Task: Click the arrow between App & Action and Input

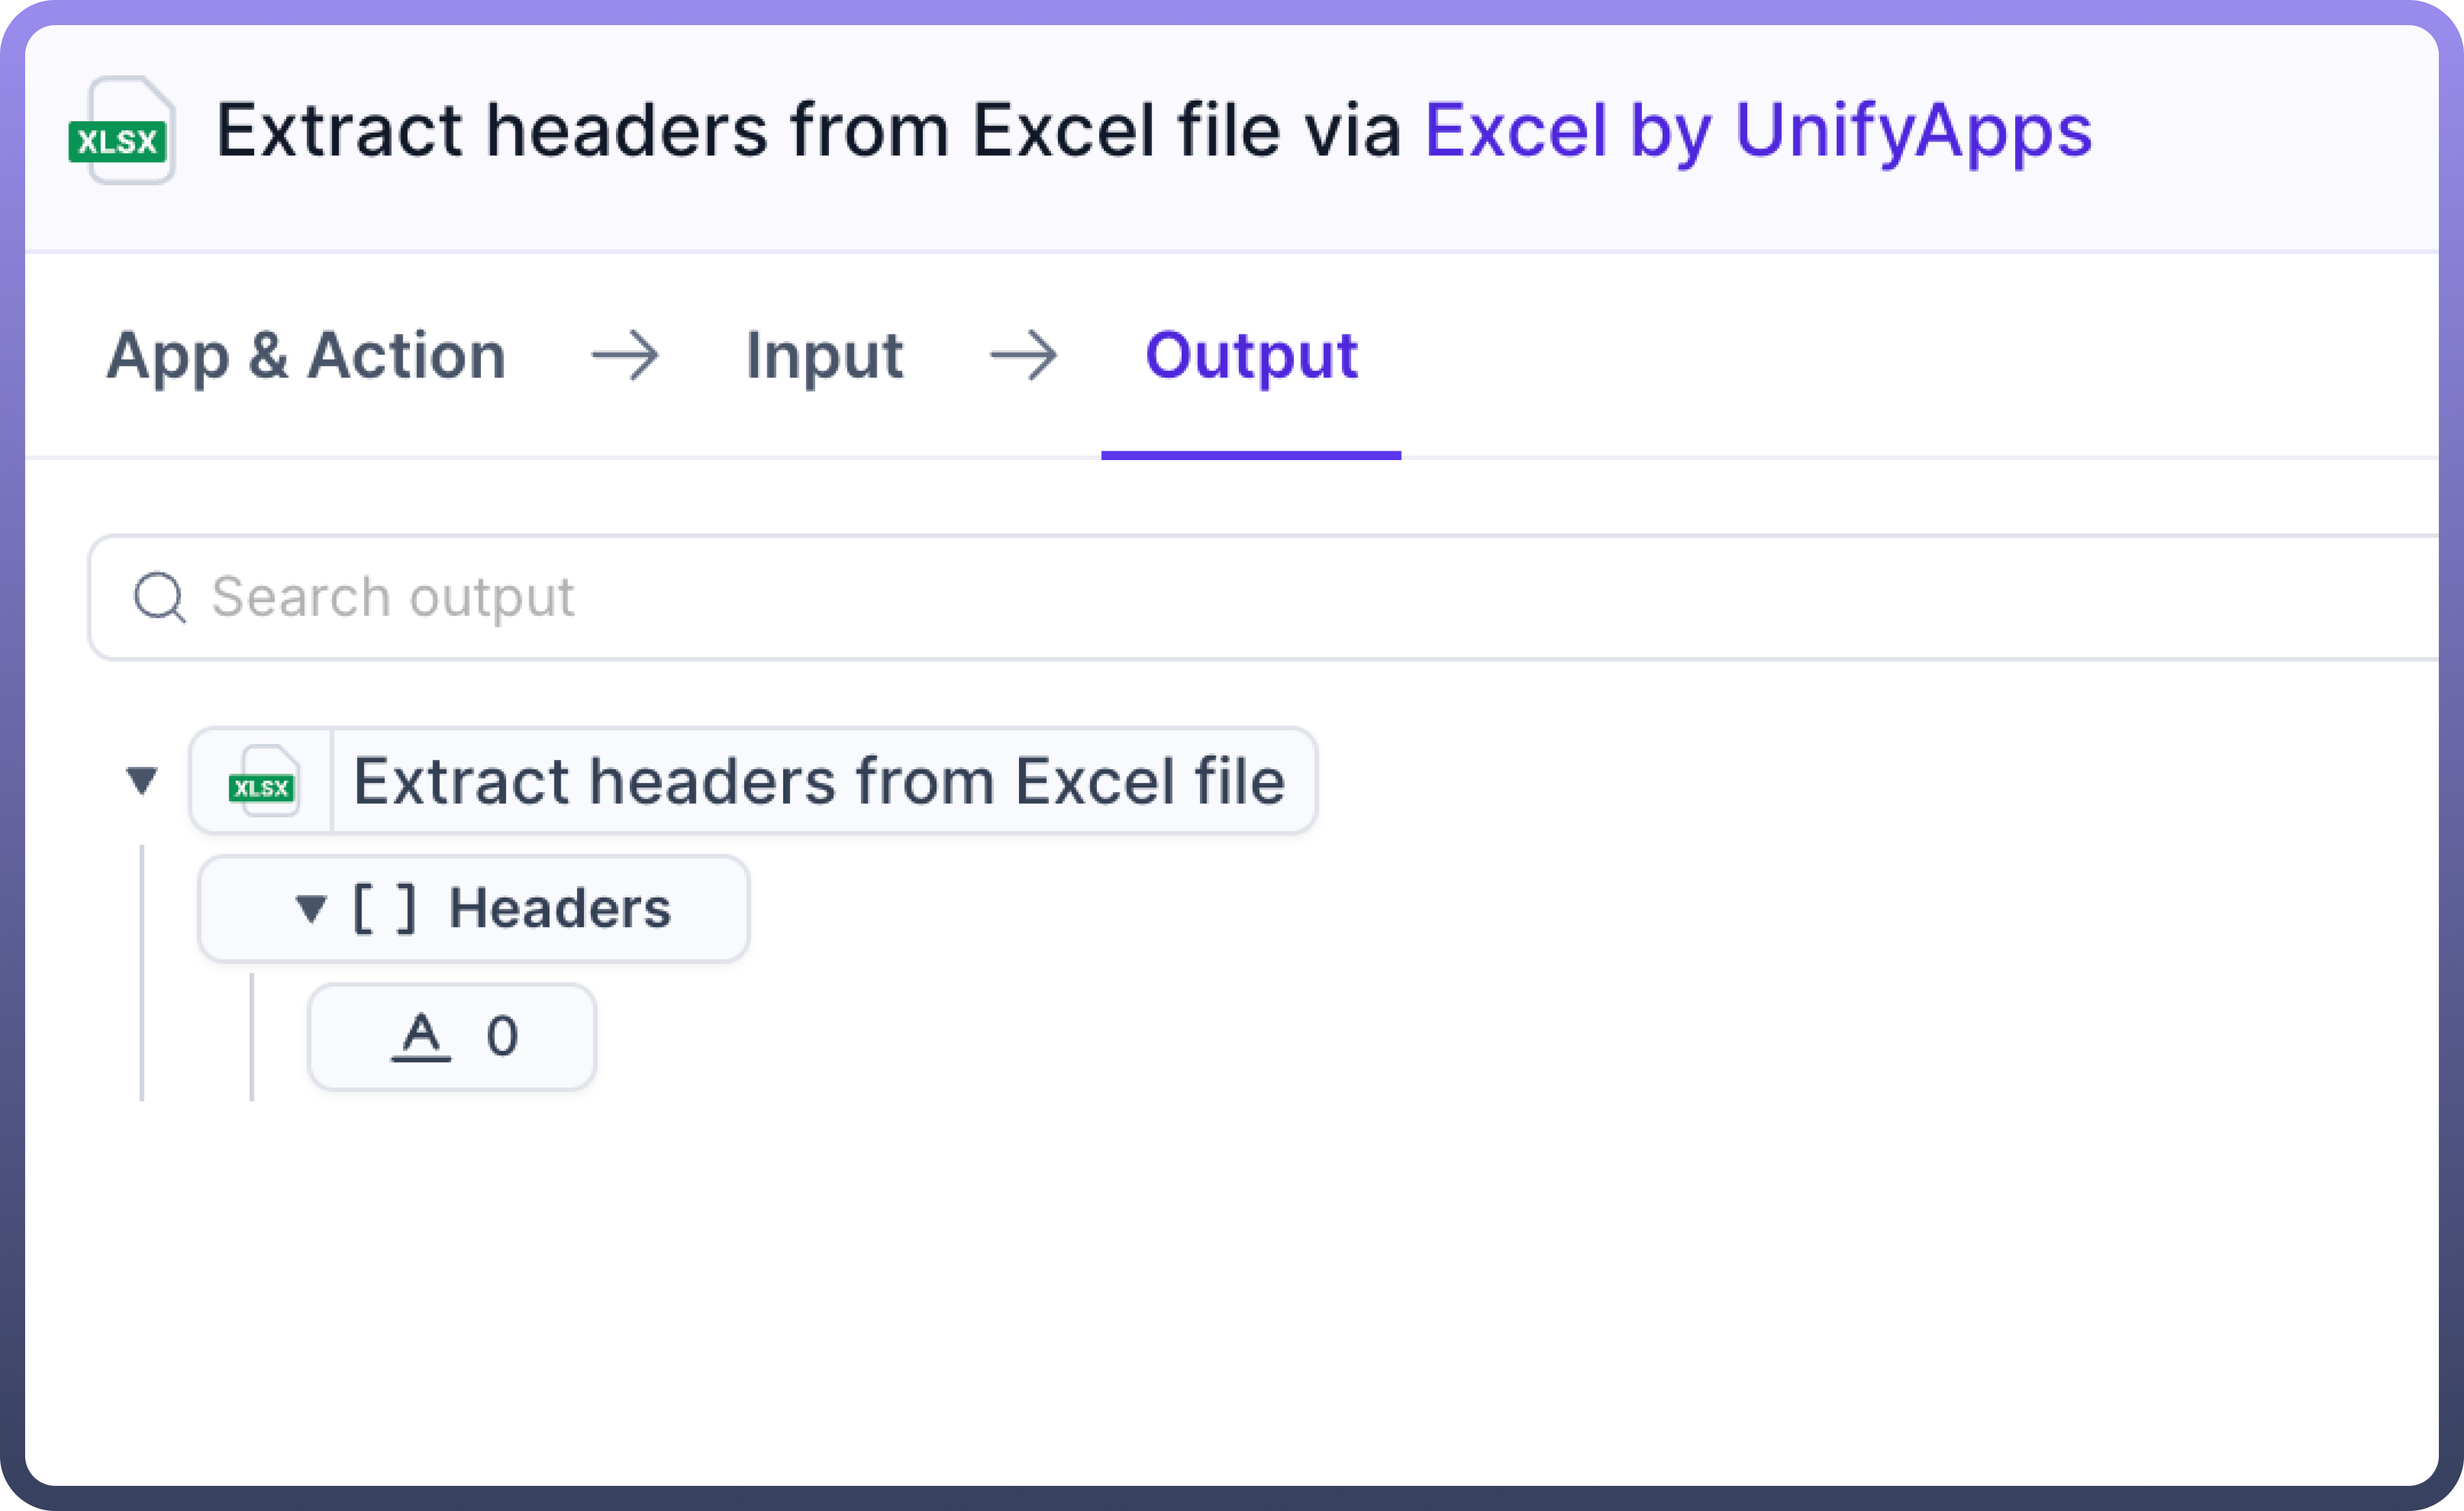Action: [625, 356]
